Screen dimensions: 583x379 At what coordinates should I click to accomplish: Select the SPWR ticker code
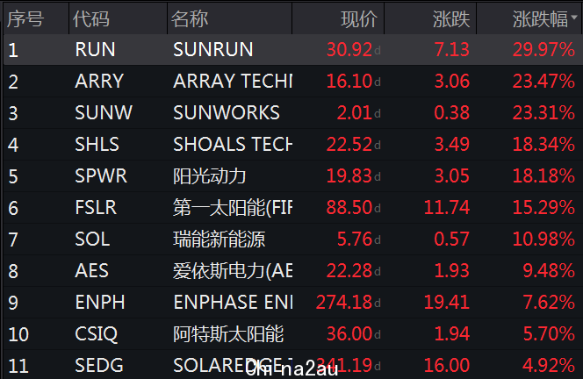click(101, 175)
